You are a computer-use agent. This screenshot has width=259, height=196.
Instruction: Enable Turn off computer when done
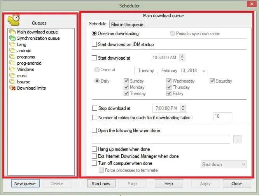(94, 163)
